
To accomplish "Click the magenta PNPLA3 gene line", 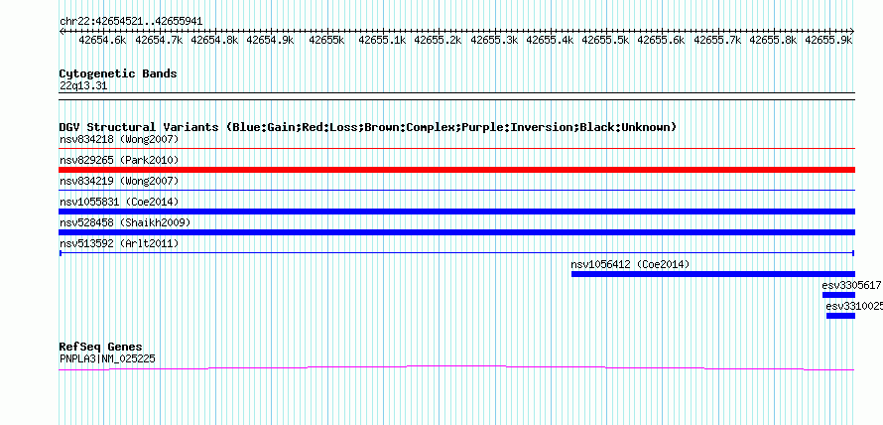I will tap(457, 368).
